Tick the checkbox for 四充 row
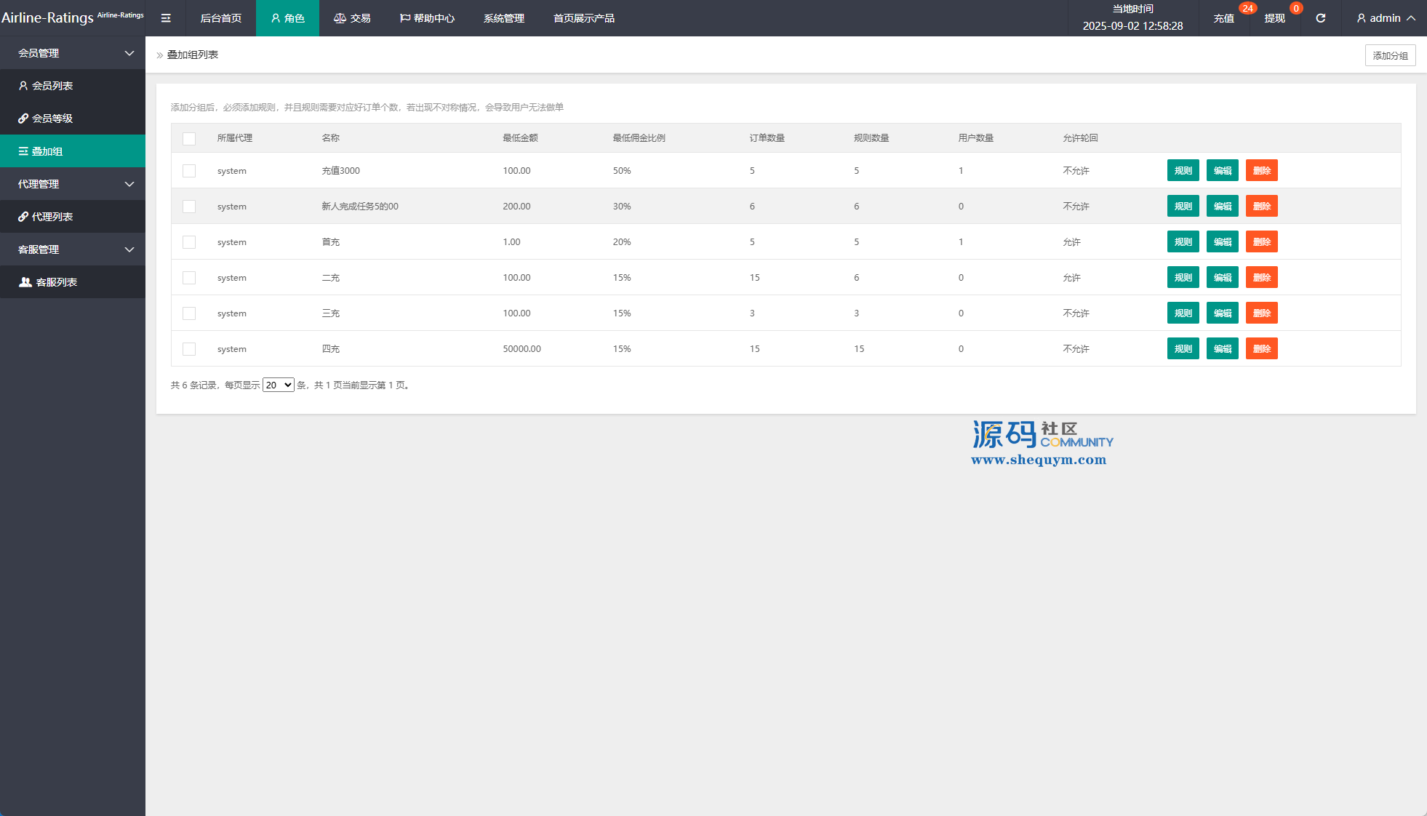The image size is (1427, 816). pos(189,349)
